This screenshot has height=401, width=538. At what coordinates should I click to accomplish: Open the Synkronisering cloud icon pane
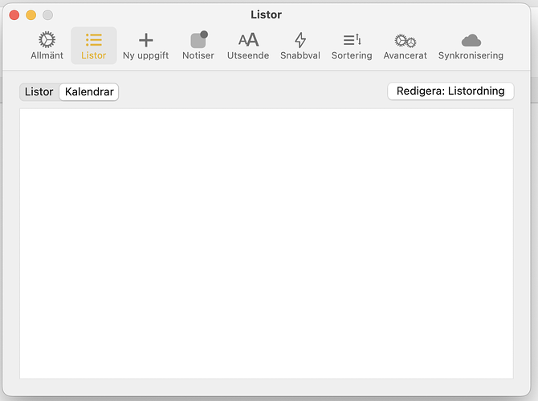click(471, 40)
